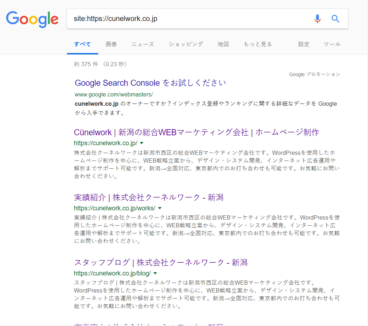Go to the ショッピング tab
This screenshot has height=326, width=368.
pyautogui.click(x=186, y=44)
